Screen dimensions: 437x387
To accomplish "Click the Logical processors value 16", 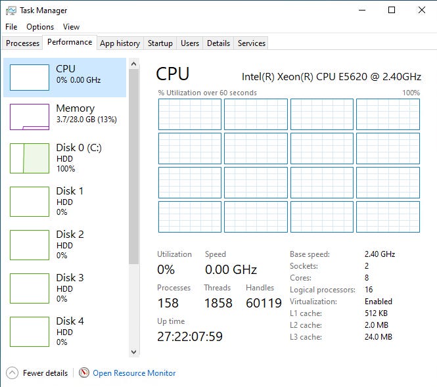I will click(369, 290).
